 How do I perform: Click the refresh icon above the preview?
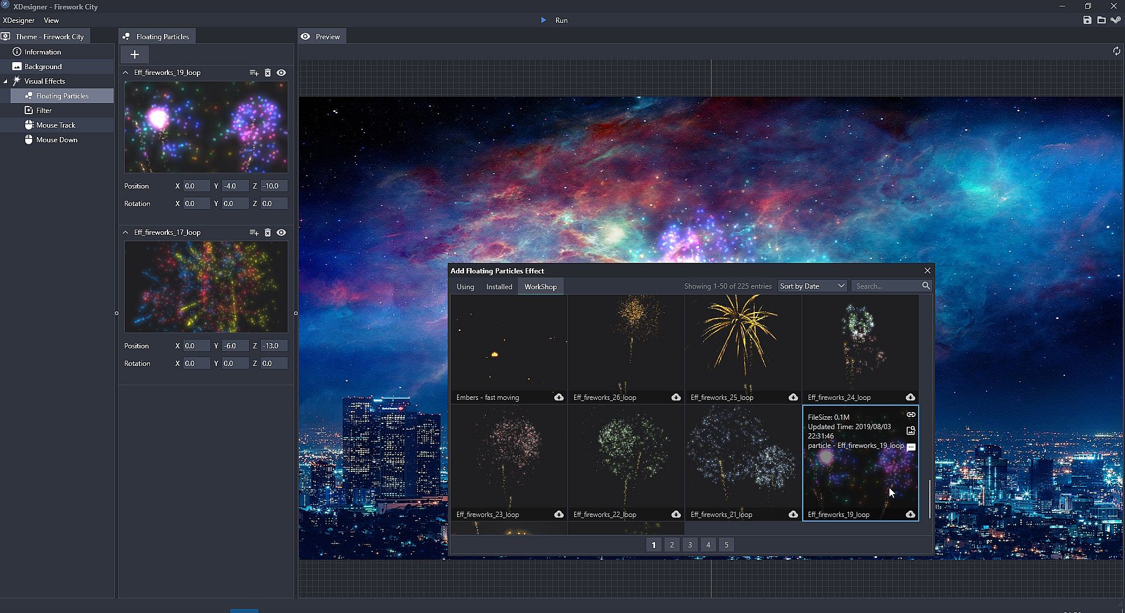1116,51
